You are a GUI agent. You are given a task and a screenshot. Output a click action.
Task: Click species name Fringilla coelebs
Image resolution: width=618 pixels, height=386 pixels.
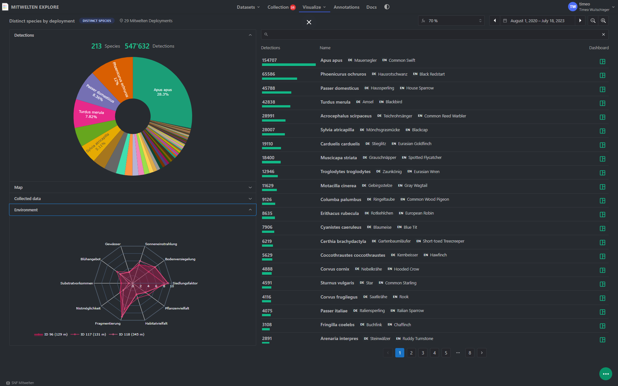337,325
